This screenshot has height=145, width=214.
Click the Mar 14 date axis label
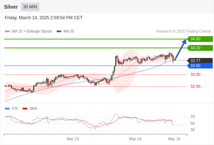(x=135, y=139)
